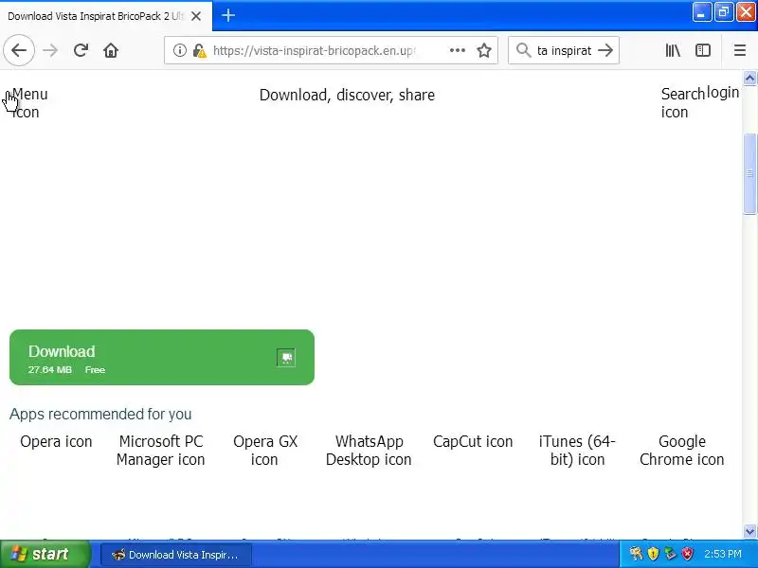Click the search magnifier icon
Screen dimensions: 758x568
tap(523, 50)
